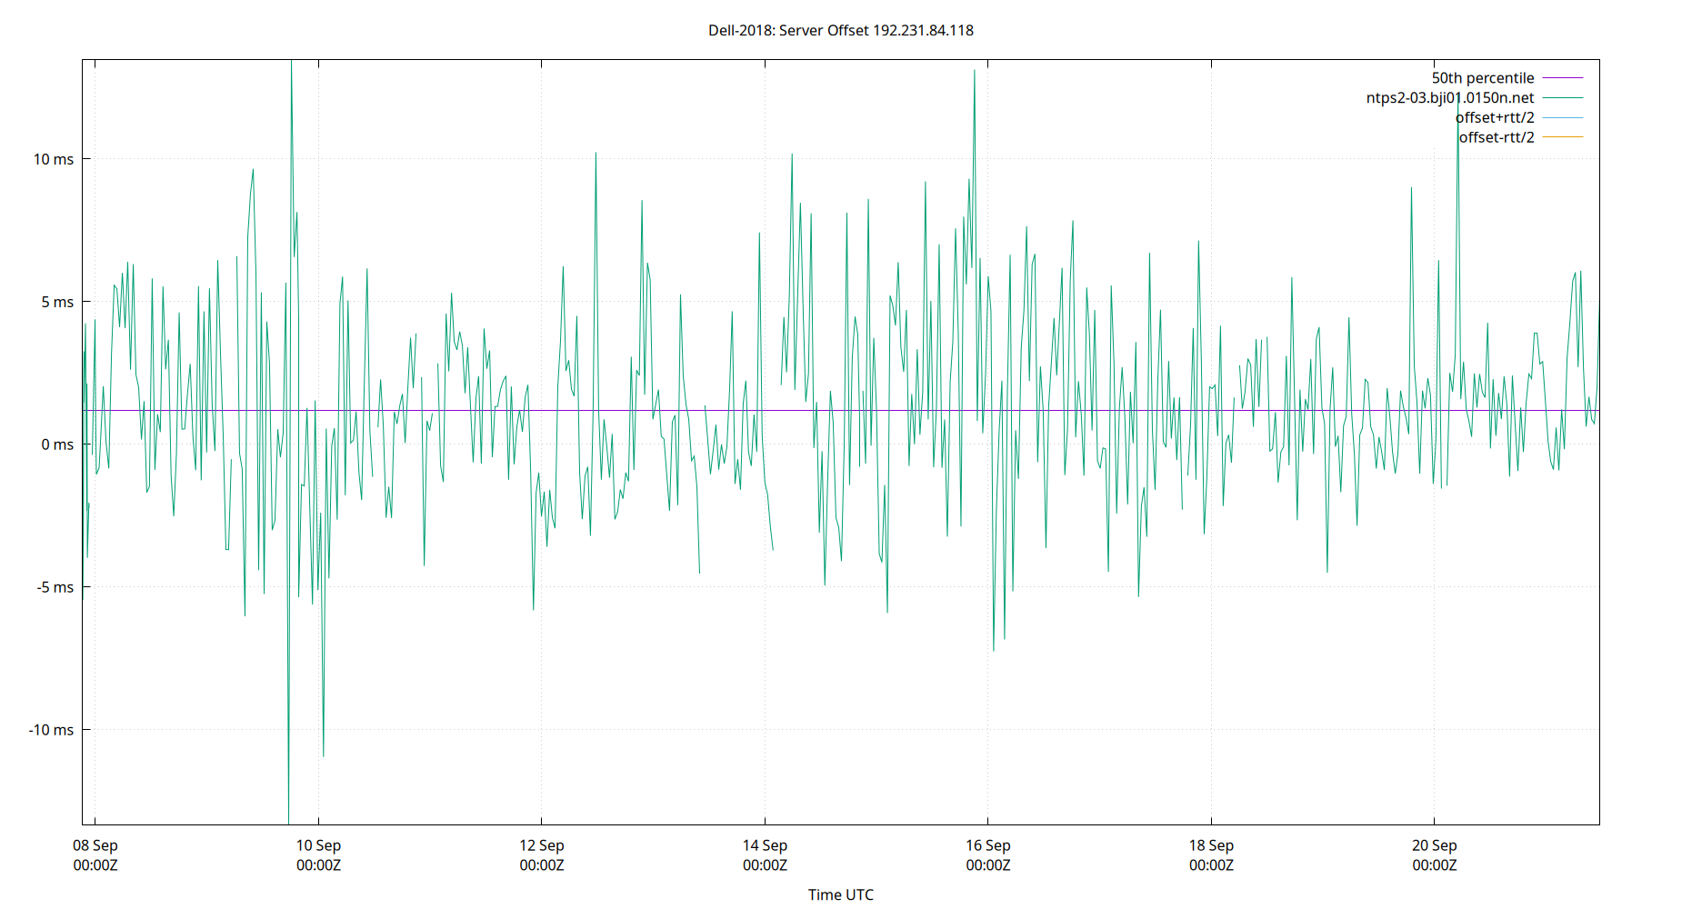Click the '-10 ms' y-axis label
Viewport: 1682px width, 909px height.
51,730
